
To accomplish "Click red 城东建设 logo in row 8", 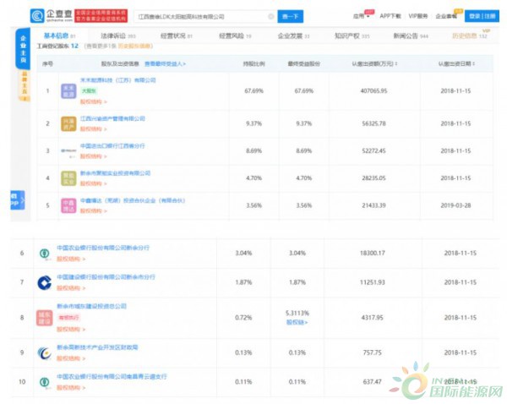I will 44,318.
